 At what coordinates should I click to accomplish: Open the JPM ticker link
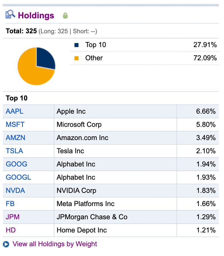tap(13, 217)
